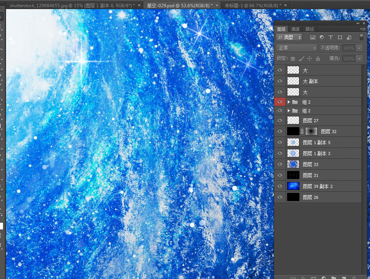The image size is (370, 279).
Task: Close the layers panel with its X button
Action: point(364,23)
